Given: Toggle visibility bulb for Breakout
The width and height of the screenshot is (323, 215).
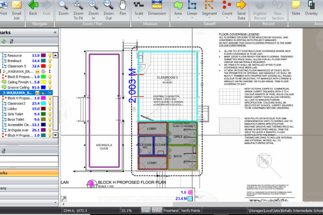Looking at the screenshot, I should tap(49, 61).
